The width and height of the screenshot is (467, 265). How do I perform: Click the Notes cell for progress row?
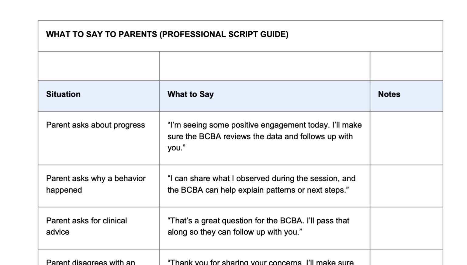point(406,138)
